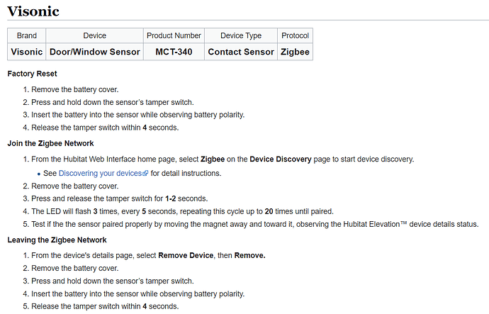Click the Door/Window Sensor table cell
The image size is (489, 314).
coord(94,52)
